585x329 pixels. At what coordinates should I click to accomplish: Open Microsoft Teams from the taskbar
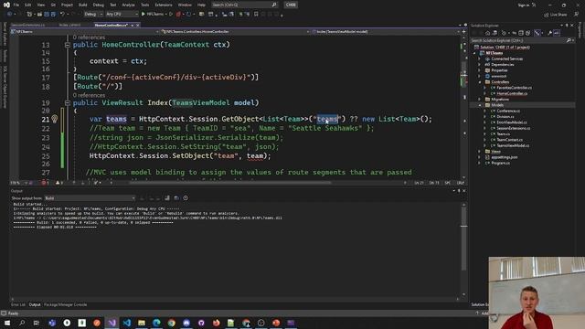click(52, 323)
